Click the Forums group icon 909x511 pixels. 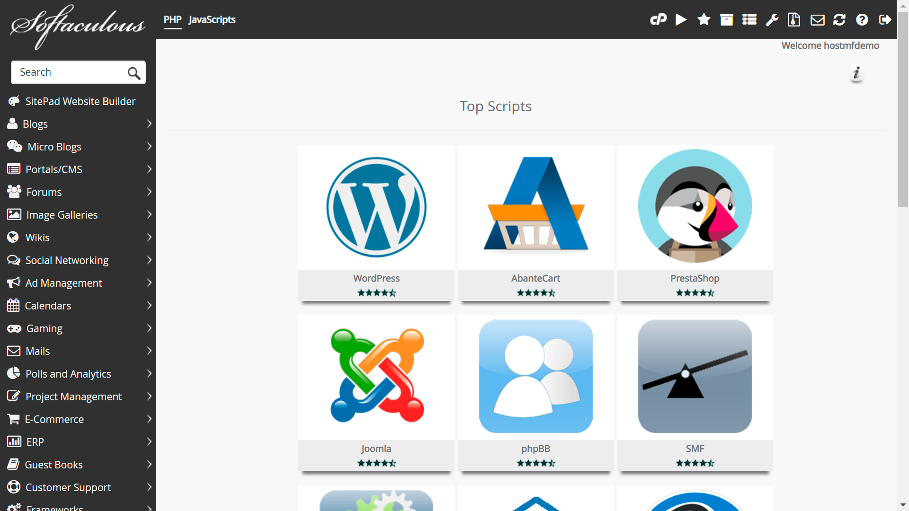[14, 192]
